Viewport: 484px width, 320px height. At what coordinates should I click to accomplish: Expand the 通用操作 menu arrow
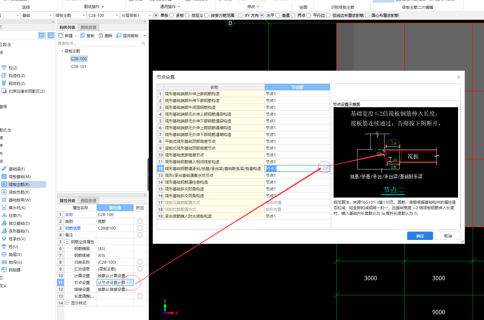[x=179, y=7]
